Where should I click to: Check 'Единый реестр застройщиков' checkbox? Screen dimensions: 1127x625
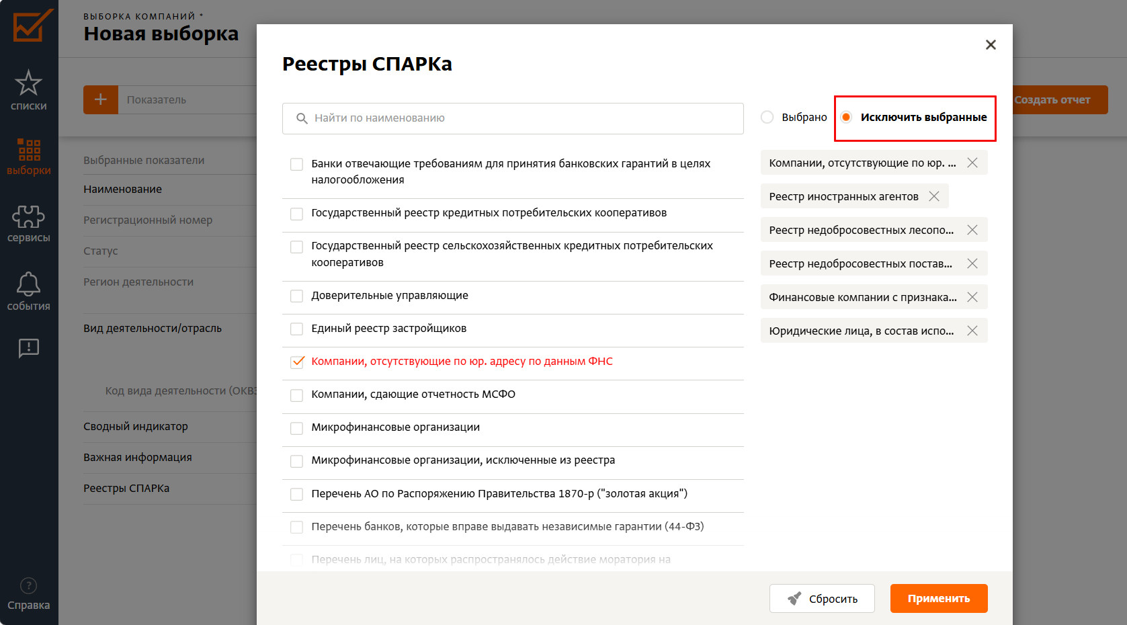coord(296,329)
